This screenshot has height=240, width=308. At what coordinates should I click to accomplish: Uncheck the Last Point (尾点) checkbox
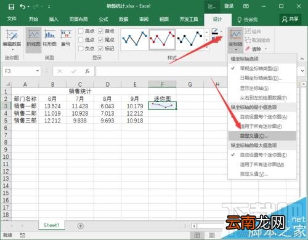[100, 39]
